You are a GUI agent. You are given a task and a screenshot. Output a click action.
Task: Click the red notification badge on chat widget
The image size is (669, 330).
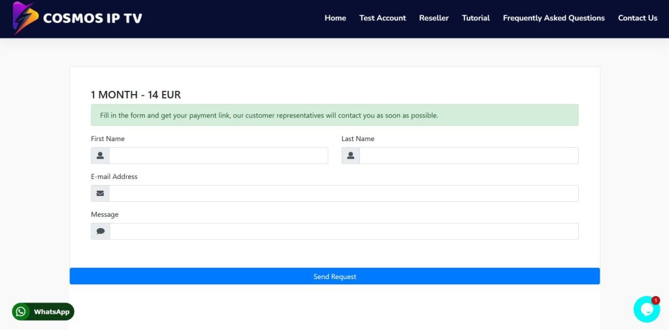click(656, 301)
